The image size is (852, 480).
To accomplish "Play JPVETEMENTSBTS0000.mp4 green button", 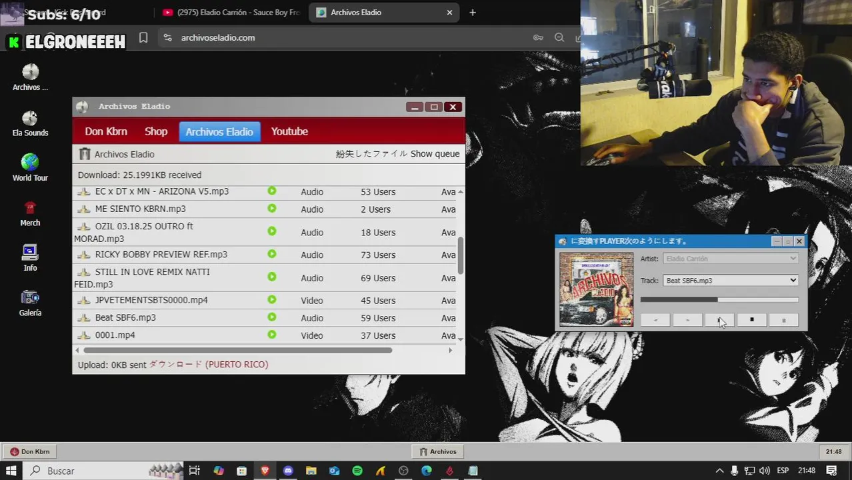I will (272, 299).
